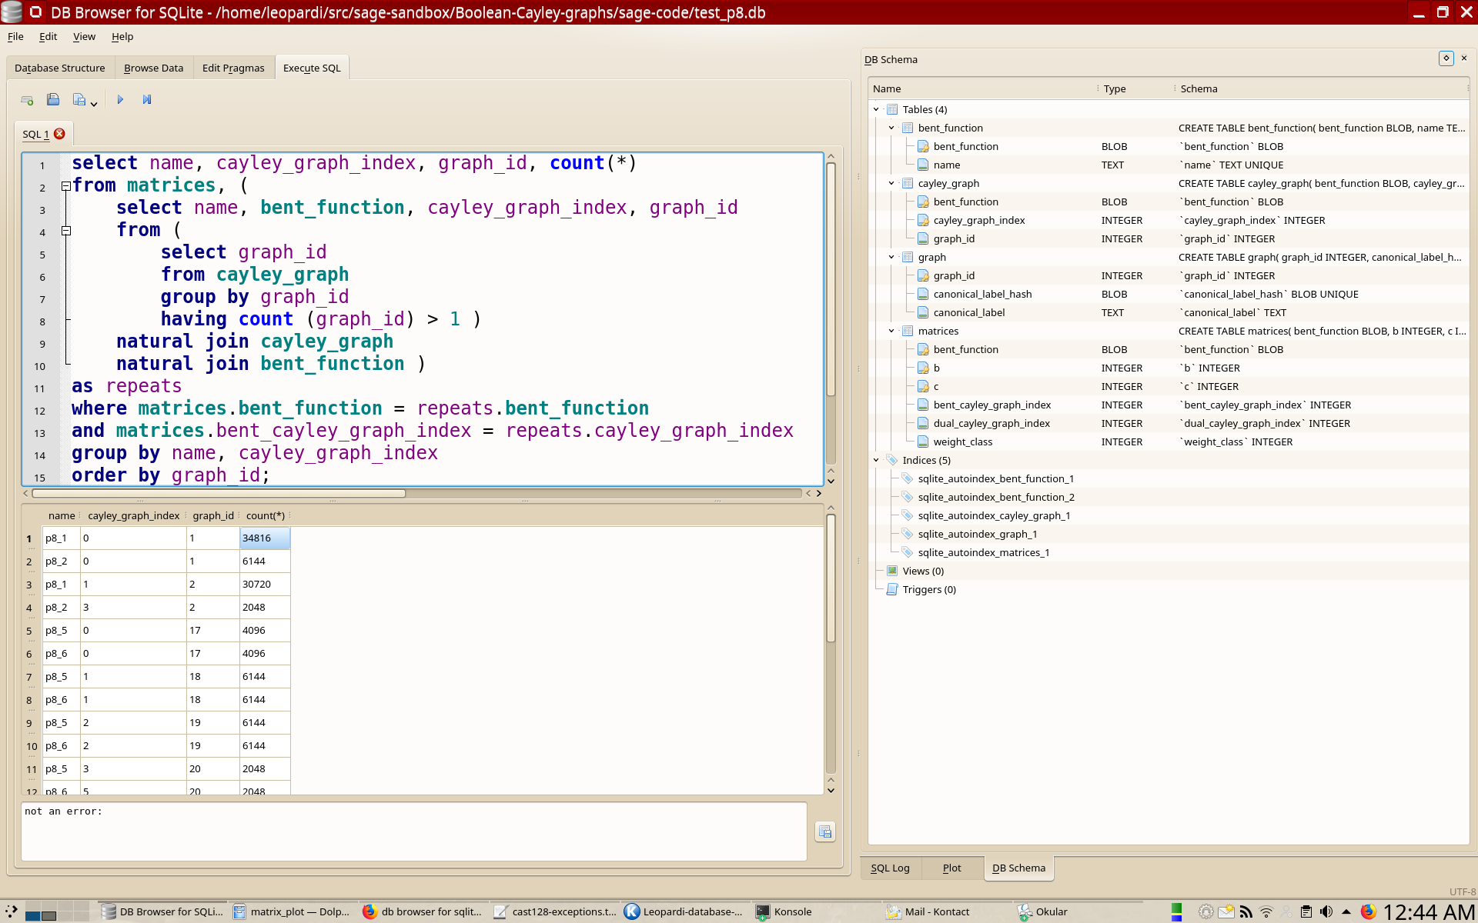The height and width of the screenshot is (923, 1478).
Task: Undock the DB Schema panel
Action: pyautogui.click(x=1446, y=58)
